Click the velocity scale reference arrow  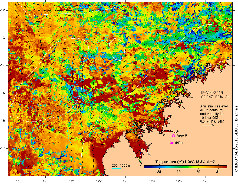pyautogui.click(x=209, y=125)
